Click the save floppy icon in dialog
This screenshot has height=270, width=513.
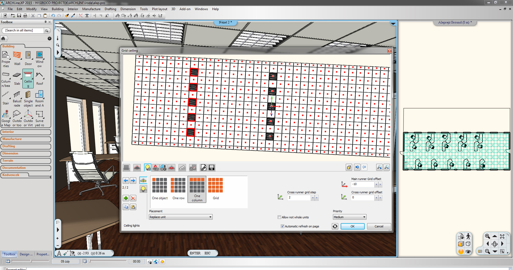coord(212,167)
